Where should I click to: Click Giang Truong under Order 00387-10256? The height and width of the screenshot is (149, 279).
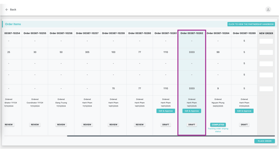tap(61, 103)
